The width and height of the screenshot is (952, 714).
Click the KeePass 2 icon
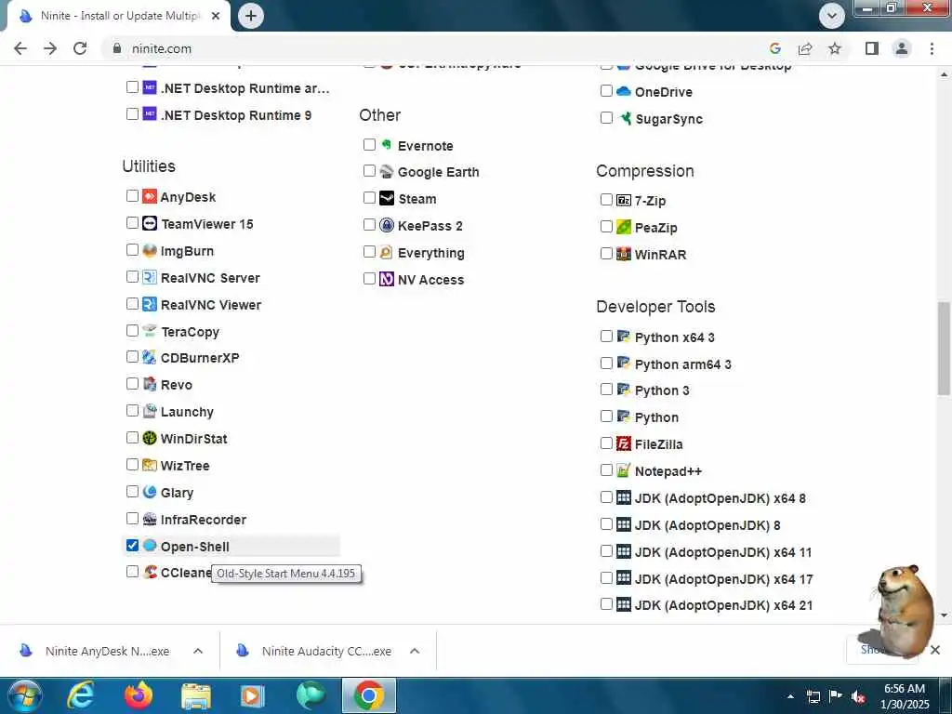coord(386,225)
